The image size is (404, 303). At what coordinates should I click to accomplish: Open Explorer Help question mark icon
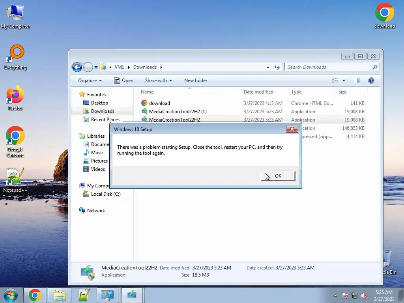(371, 80)
